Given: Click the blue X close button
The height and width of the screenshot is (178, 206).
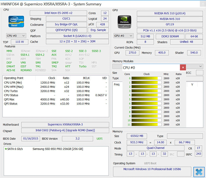Looking at the screenshot, I should [x=199, y=172].
